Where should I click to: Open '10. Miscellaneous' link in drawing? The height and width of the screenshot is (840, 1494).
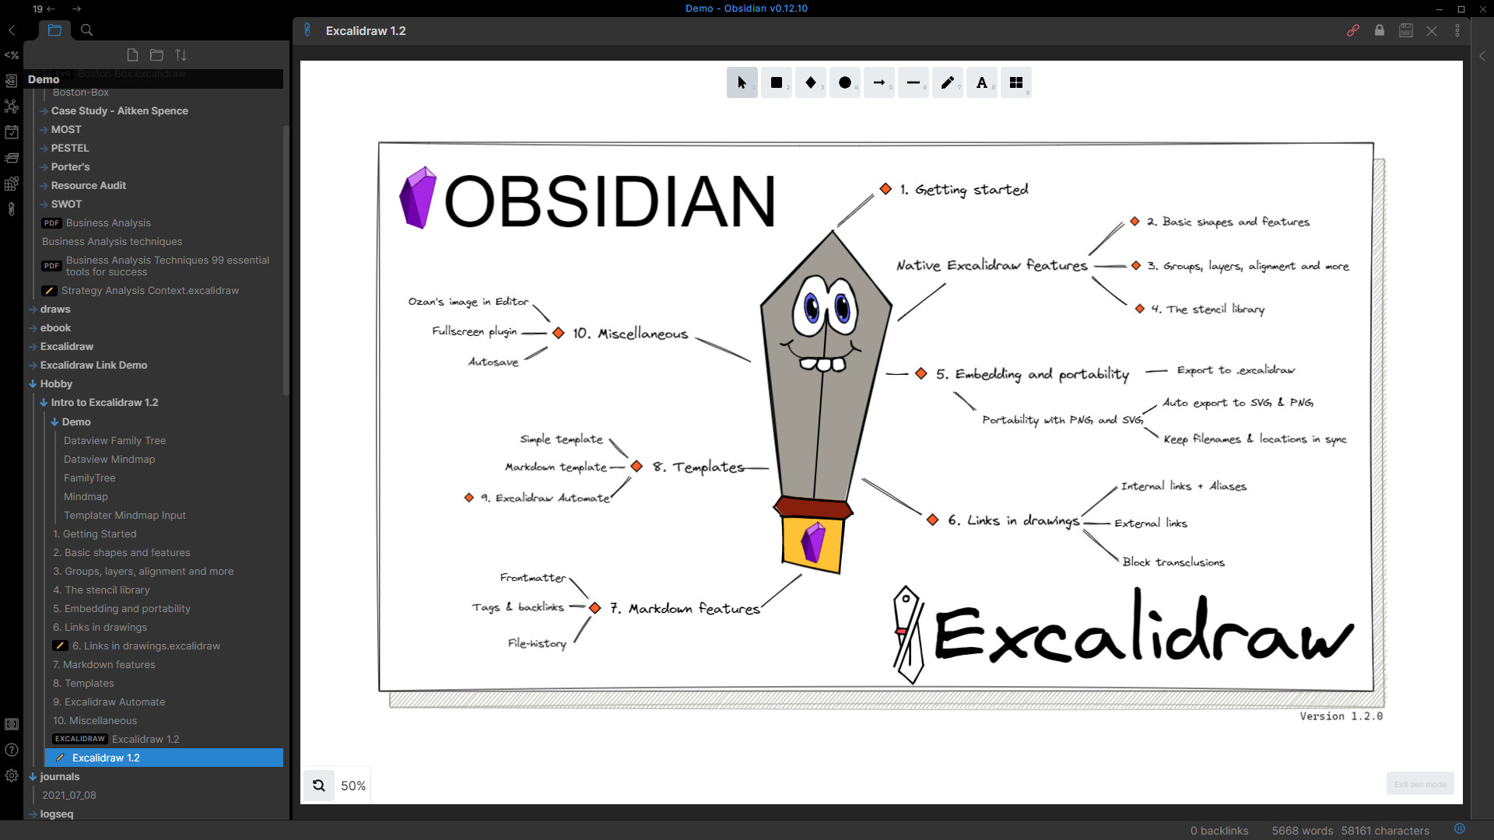pyautogui.click(x=630, y=334)
